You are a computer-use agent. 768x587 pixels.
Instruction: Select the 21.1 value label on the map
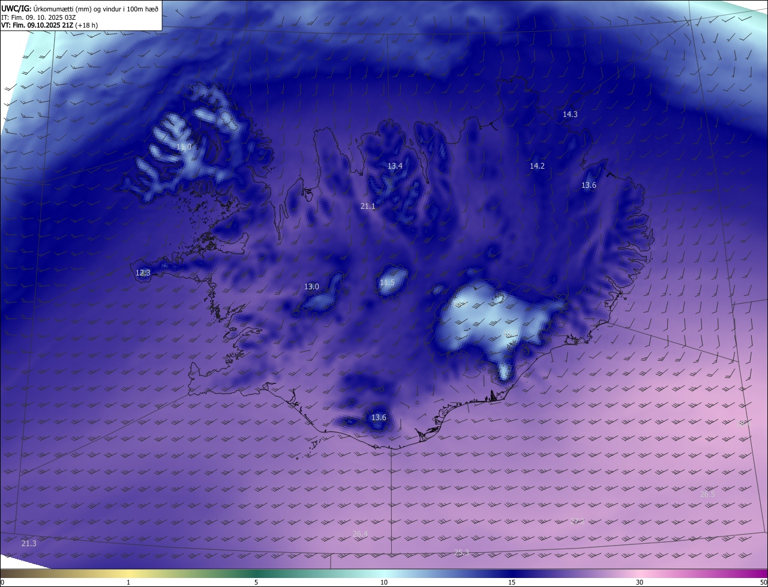[368, 206]
